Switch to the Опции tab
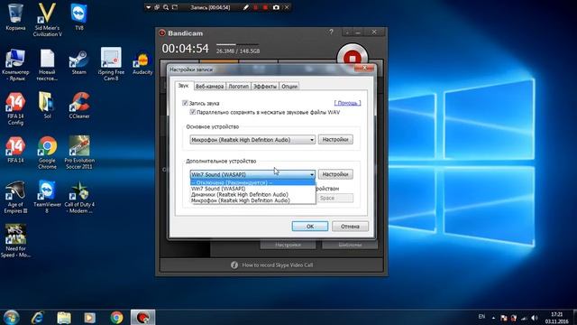This screenshot has width=577, height=325. pyautogui.click(x=289, y=87)
